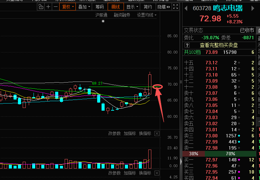Click 共102档 order depth label
The image size is (260, 180).
tap(192, 52)
